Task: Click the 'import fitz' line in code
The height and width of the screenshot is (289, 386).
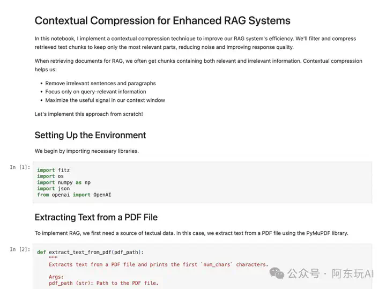Action: pos(54,170)
